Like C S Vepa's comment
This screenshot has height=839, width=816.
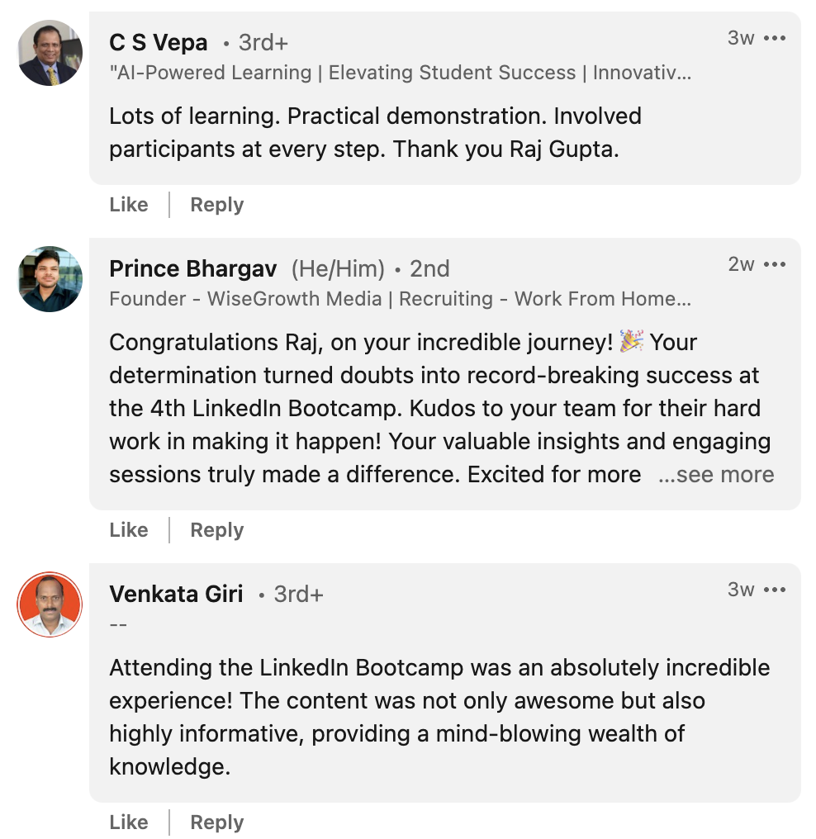coord(129,205)
